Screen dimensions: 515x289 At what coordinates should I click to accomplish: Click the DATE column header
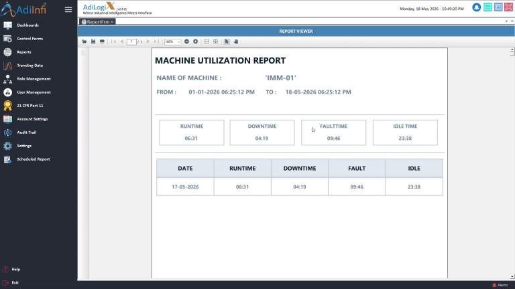[x=185, y=168]
